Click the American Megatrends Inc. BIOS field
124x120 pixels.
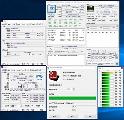(x=27, y=43)
